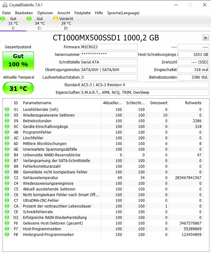Click status dot for Aktuell ausstehende Sektoren

tap(7, 189)
